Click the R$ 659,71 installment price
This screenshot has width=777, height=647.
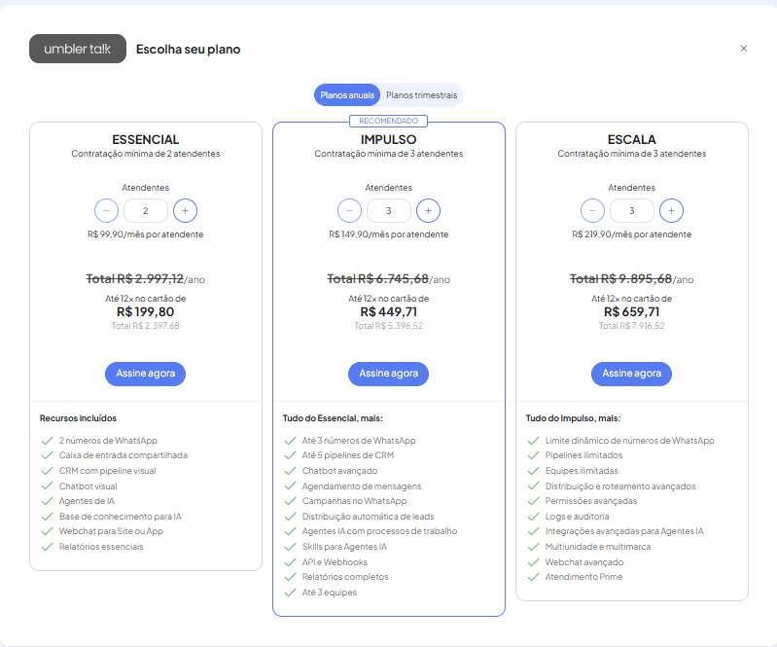tap(632, 312)
